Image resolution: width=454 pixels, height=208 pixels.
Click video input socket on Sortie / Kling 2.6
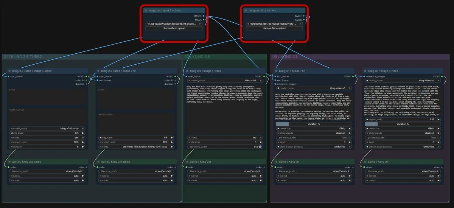186,167
